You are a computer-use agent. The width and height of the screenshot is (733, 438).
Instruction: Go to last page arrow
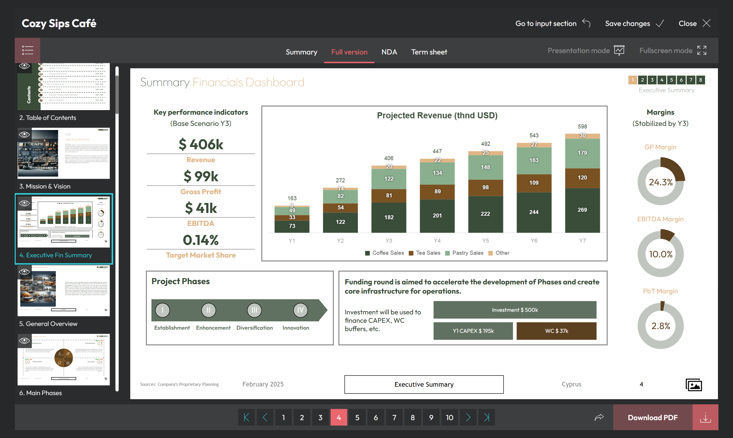tap(487, 417)
